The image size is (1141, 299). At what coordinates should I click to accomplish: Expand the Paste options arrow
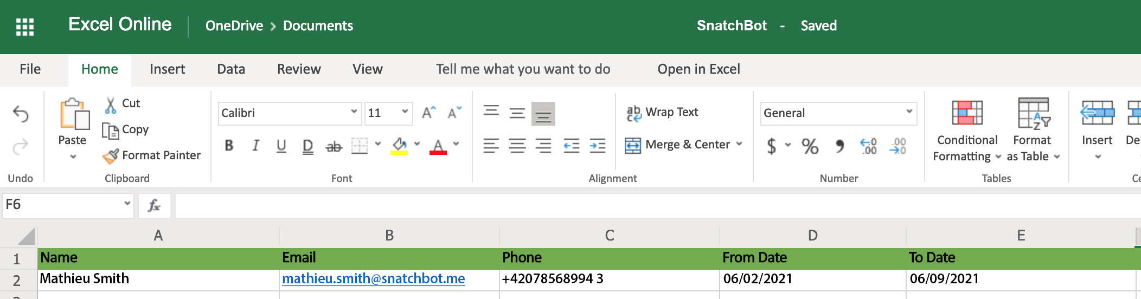click(73, 157)
